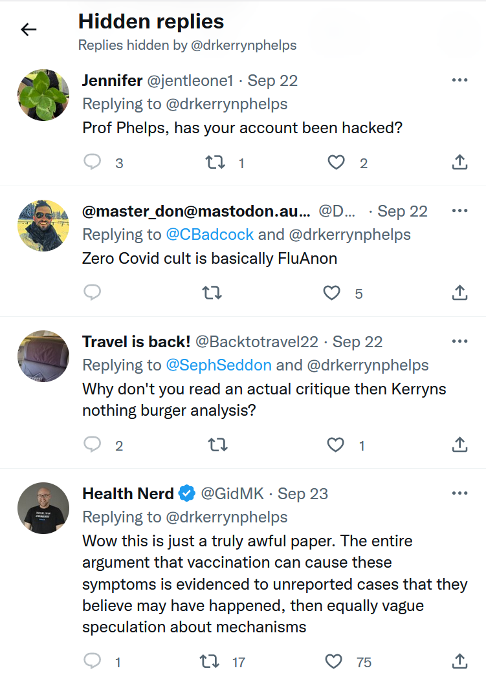
Task: Open more options on Travel is back! tweet
Action: 459,341
